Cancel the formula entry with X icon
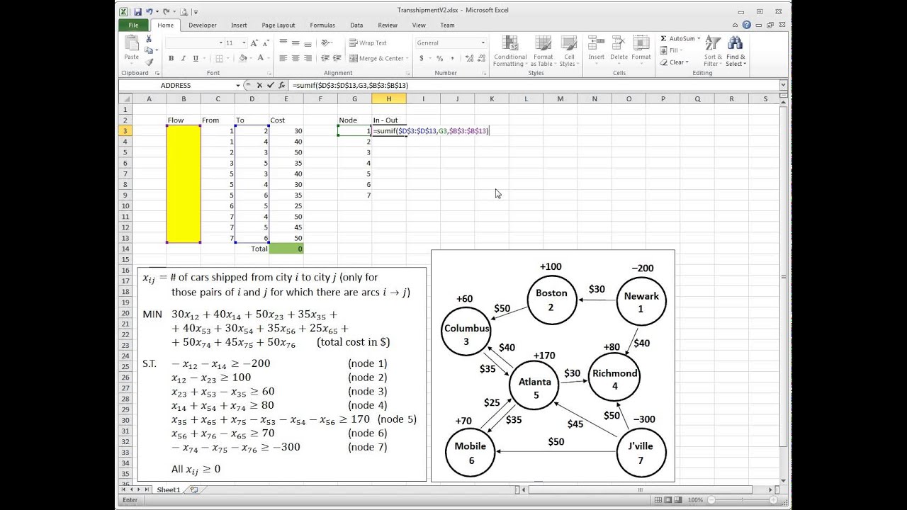This screenshot has height=510, width=907. tap(260, 85)
